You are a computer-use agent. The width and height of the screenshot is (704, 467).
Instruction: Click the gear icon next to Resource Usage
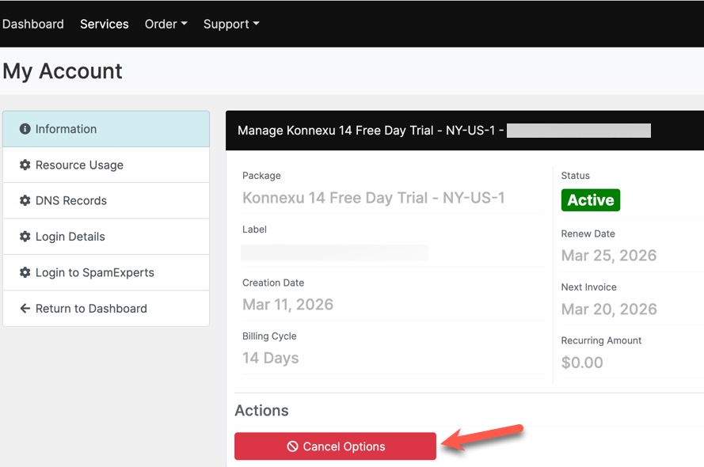pos(26,165)
